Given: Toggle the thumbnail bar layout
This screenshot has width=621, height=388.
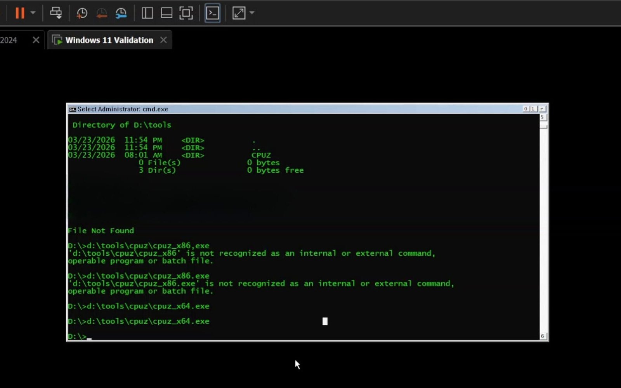Looking at the screenshot, I should coord(166,13).
